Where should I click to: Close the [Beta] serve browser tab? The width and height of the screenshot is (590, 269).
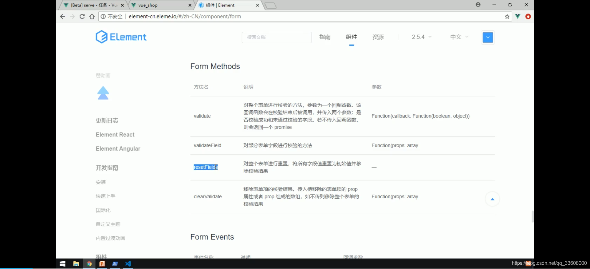point(122,5)
